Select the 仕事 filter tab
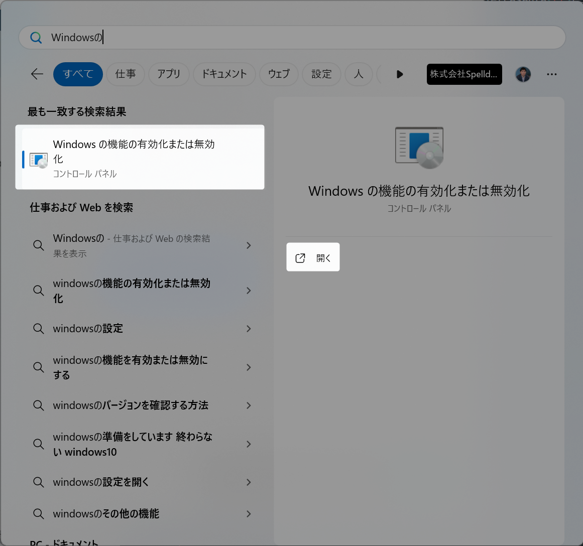583x546 pixels. point(126,74)
